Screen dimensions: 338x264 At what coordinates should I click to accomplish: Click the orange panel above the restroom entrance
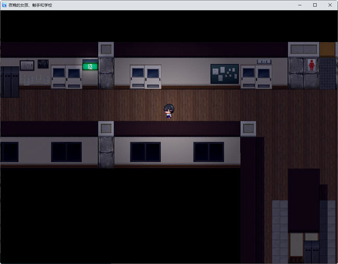[328, 49]
